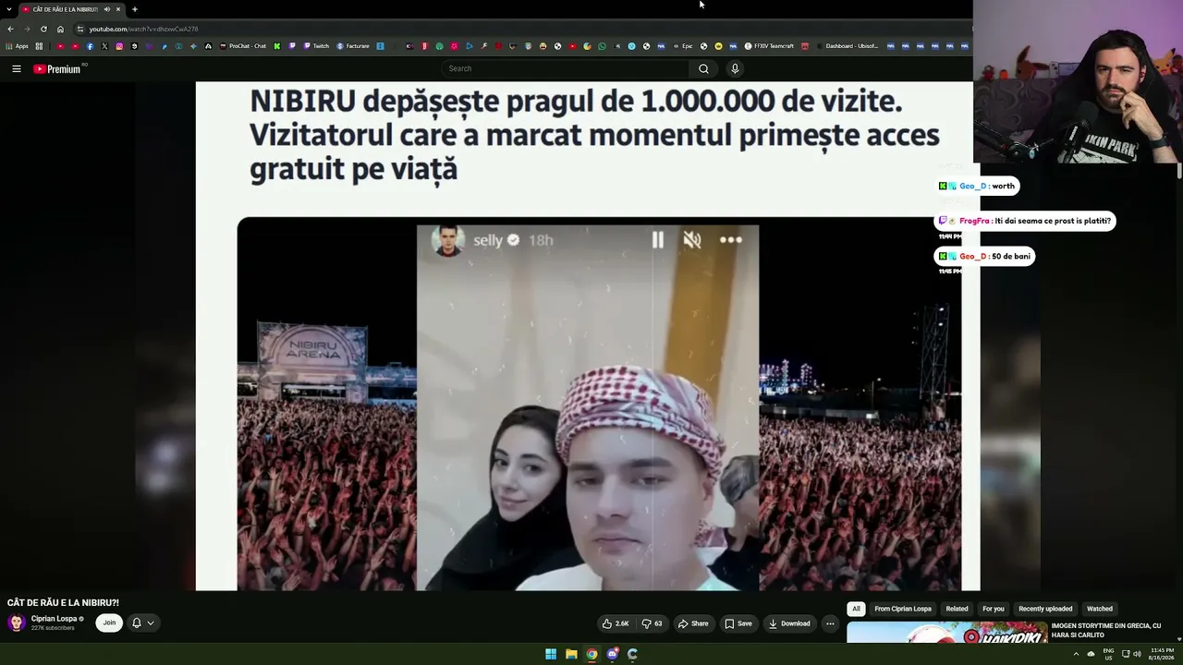Open more actions three-dot menu
The image size is (1183, 665).
click(x=830, y=623)
